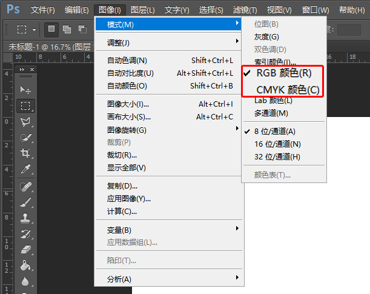Select the Polygonal Lasso tool

(25, 122)
